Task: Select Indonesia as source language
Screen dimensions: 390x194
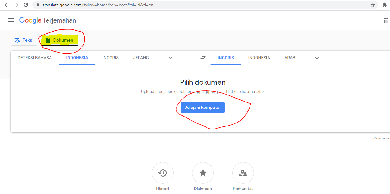Action: click(77, 58)
